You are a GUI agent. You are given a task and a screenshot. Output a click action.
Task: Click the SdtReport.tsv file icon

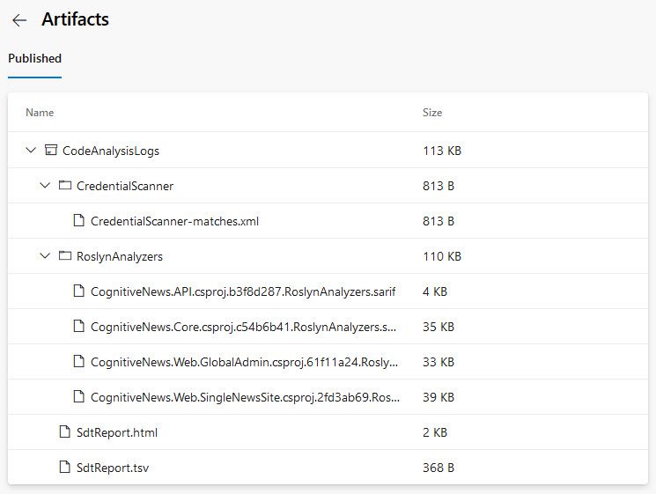64,468
